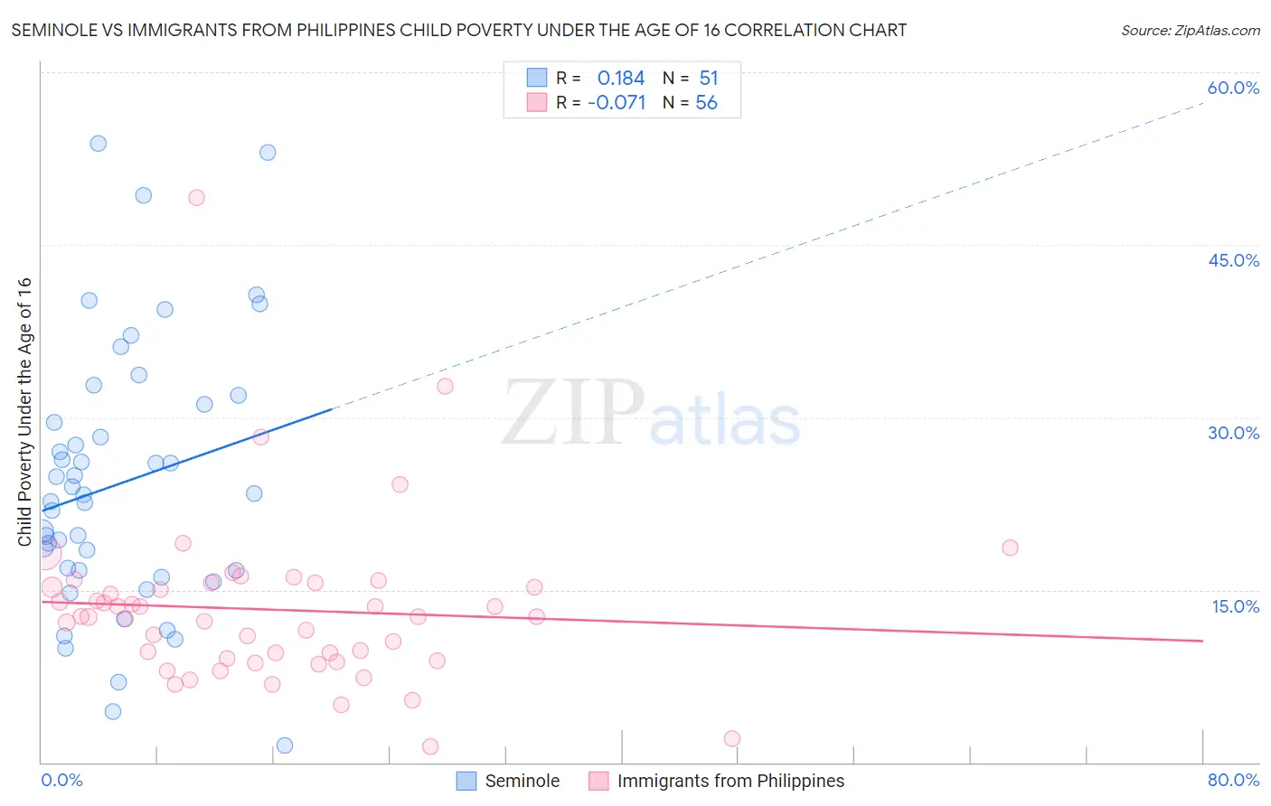Click the 0.0% x-axis label

point(61,780)
